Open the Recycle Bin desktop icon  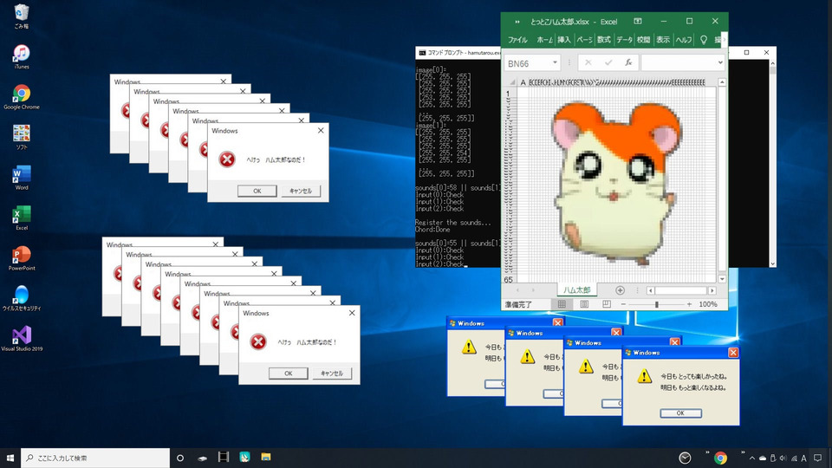click(x=21, y=16)
